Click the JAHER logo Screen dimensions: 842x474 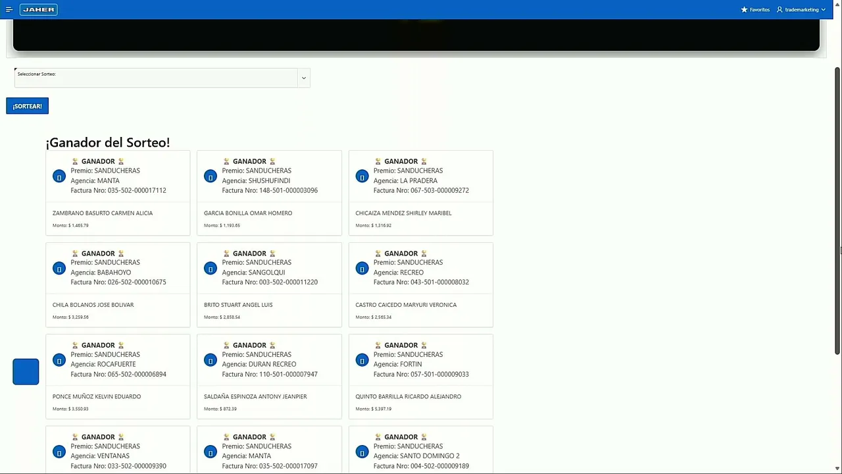coord(39,9)
